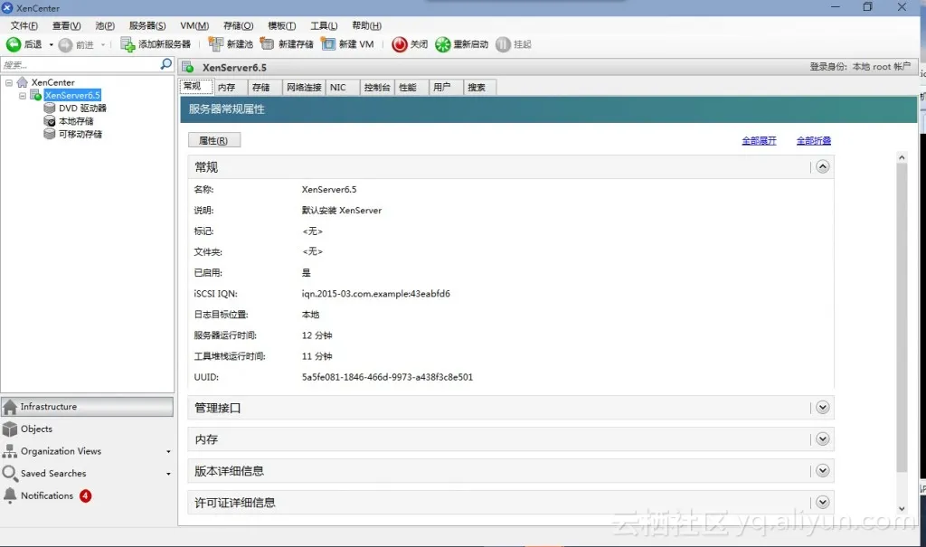Open the 池(P) menu
This screenshot has width=926, height=547.
(105, 25)
